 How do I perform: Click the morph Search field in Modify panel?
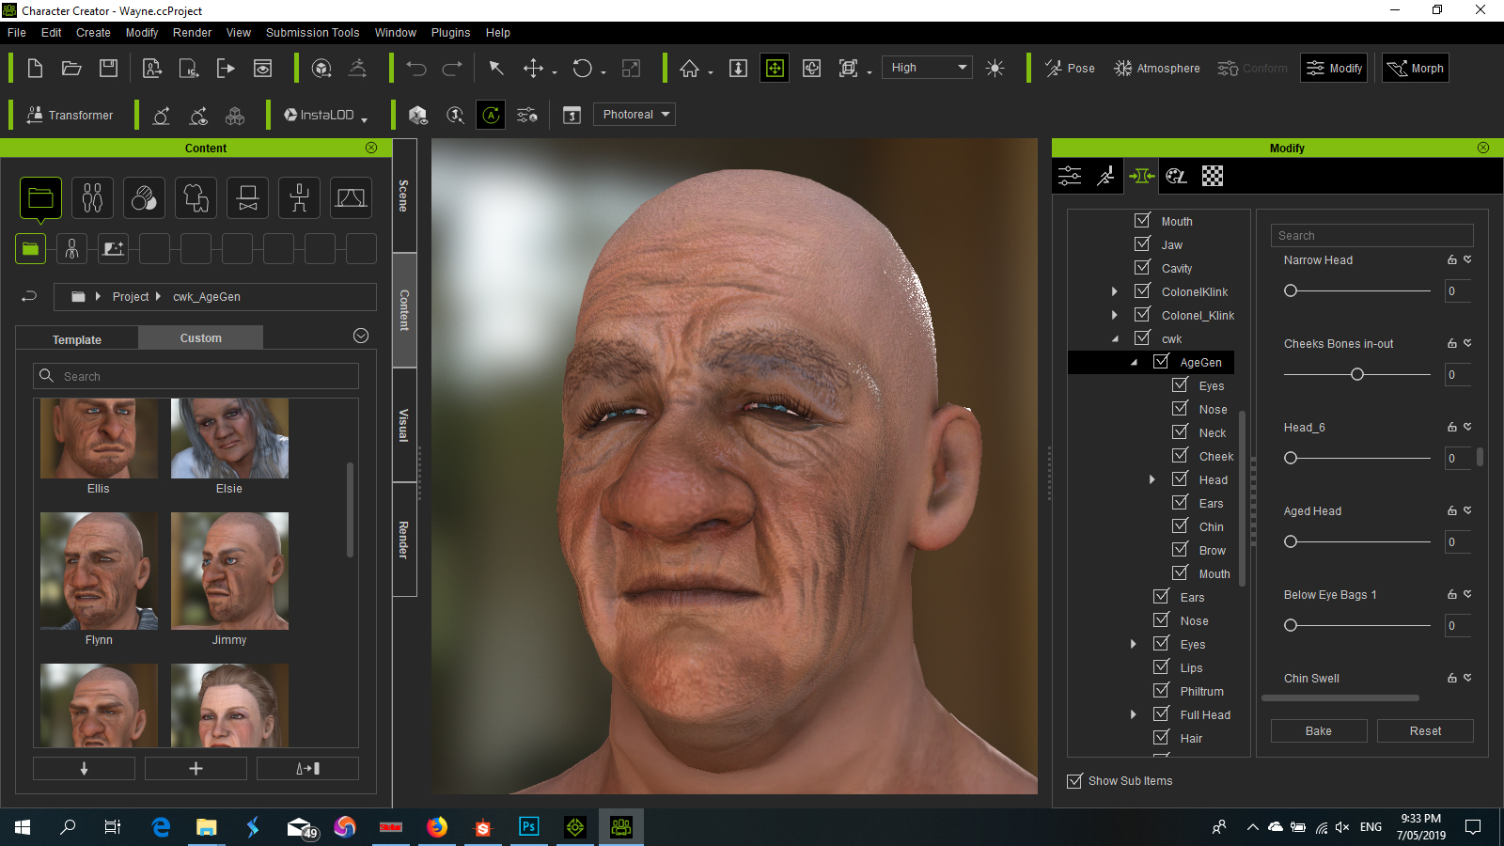1372,235
